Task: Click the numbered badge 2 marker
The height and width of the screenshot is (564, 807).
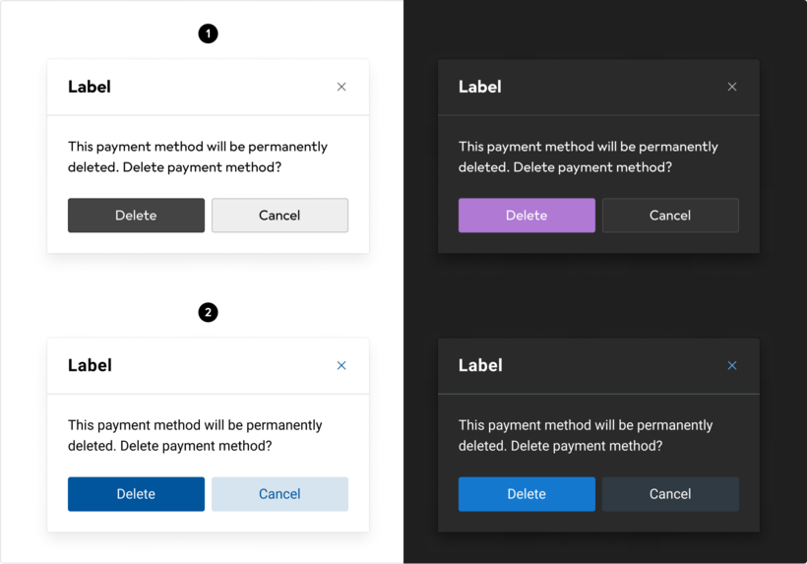Action: [208, 312]
